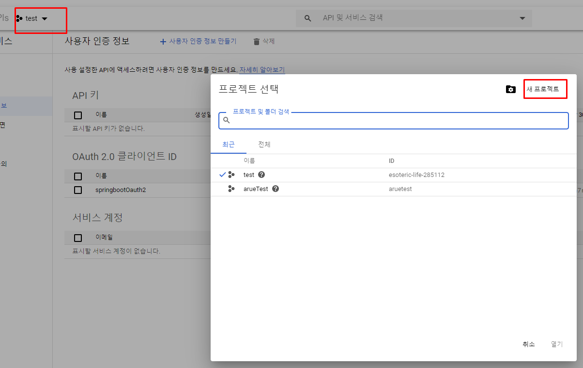Click the manage resources folder gear icon
The width and height of the screenshot is (583, 368).
tap(510, 89)
